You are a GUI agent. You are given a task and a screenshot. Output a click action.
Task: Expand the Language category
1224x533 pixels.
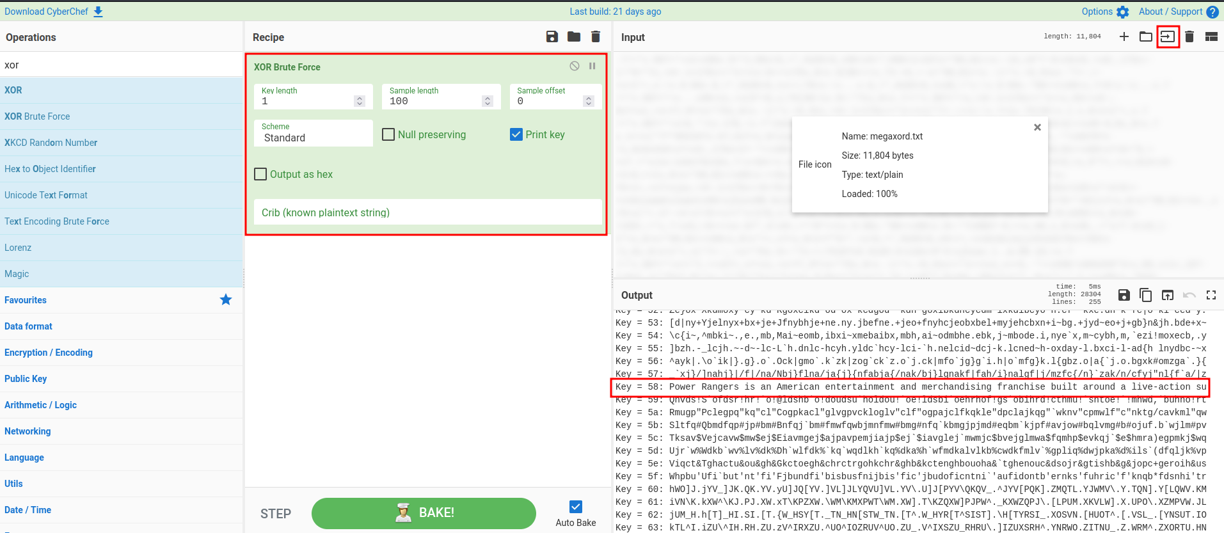122,457
